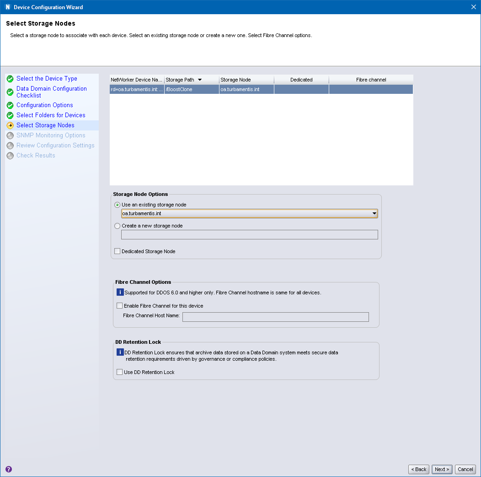This screenshot has width=481, height=477.
Task: Open help via the question mark icon
Action: (x=8, y=469)
